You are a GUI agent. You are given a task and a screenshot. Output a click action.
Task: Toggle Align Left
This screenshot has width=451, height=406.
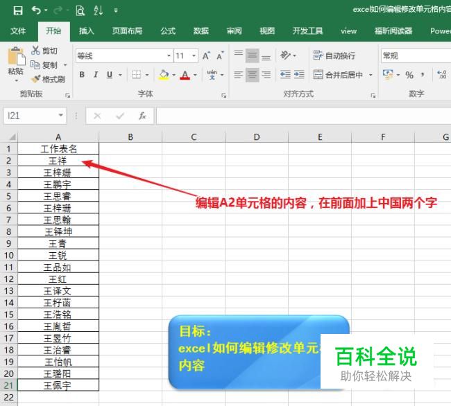239,75
